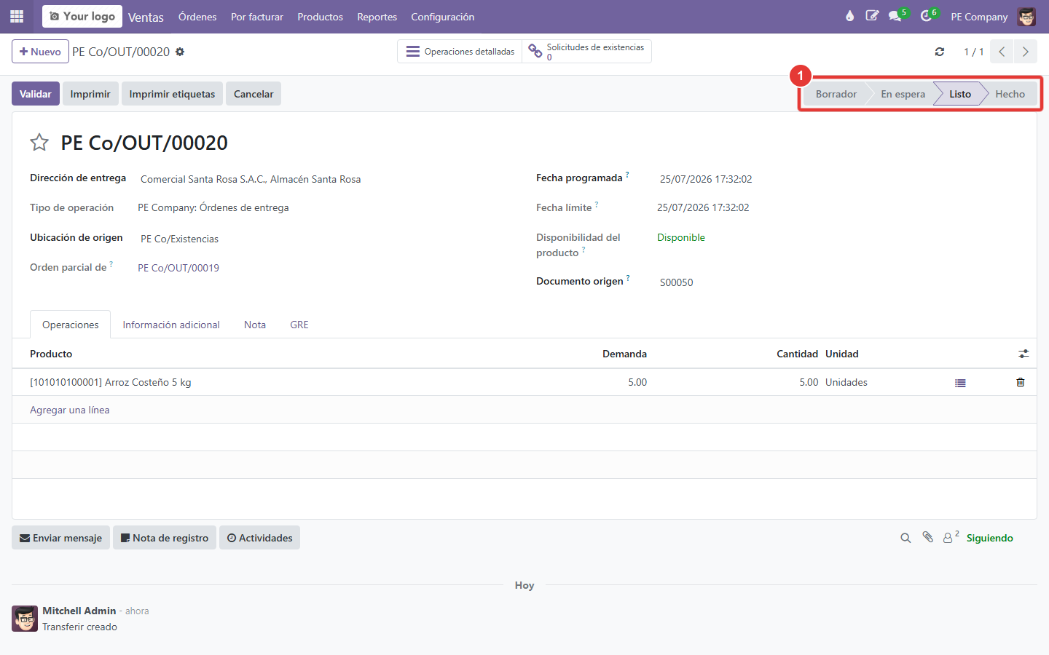Open detailed operations list icon on Arroz line

tap(960, 383)
